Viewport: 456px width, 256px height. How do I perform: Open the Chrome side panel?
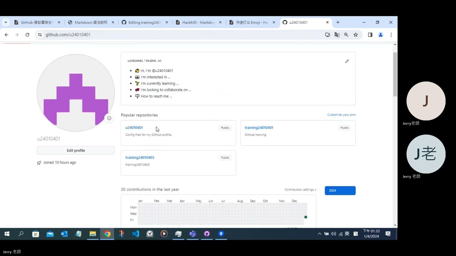pos(370,35)
